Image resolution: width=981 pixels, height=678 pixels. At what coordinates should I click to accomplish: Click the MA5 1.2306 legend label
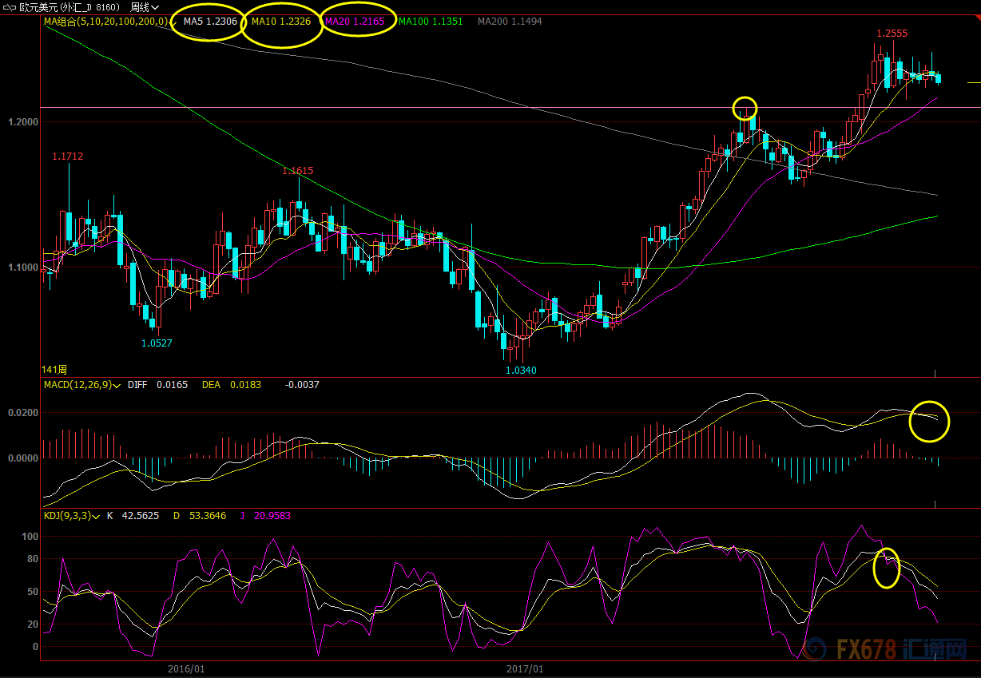(210, 22)
